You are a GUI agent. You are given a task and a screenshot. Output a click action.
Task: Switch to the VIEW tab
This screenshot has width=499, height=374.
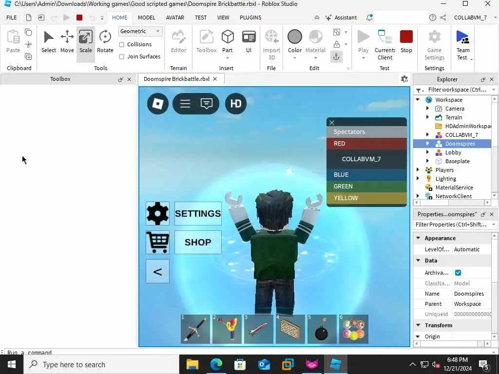(223, 18)
